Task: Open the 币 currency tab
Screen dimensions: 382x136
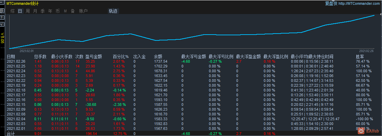Action: point(58,11)
